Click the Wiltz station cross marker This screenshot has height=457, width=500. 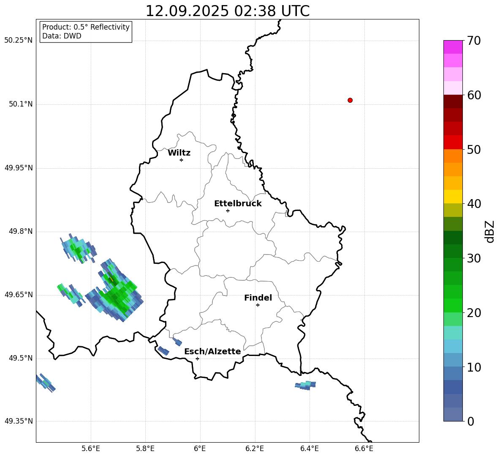182,160
